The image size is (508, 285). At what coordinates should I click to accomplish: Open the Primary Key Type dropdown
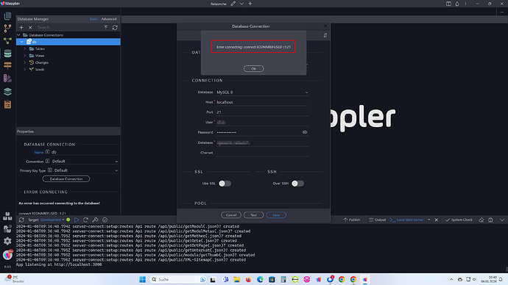(x=85, y=170)
